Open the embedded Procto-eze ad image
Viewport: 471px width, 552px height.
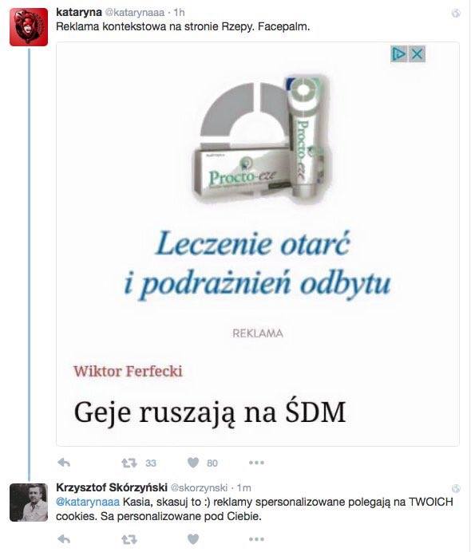258,244
